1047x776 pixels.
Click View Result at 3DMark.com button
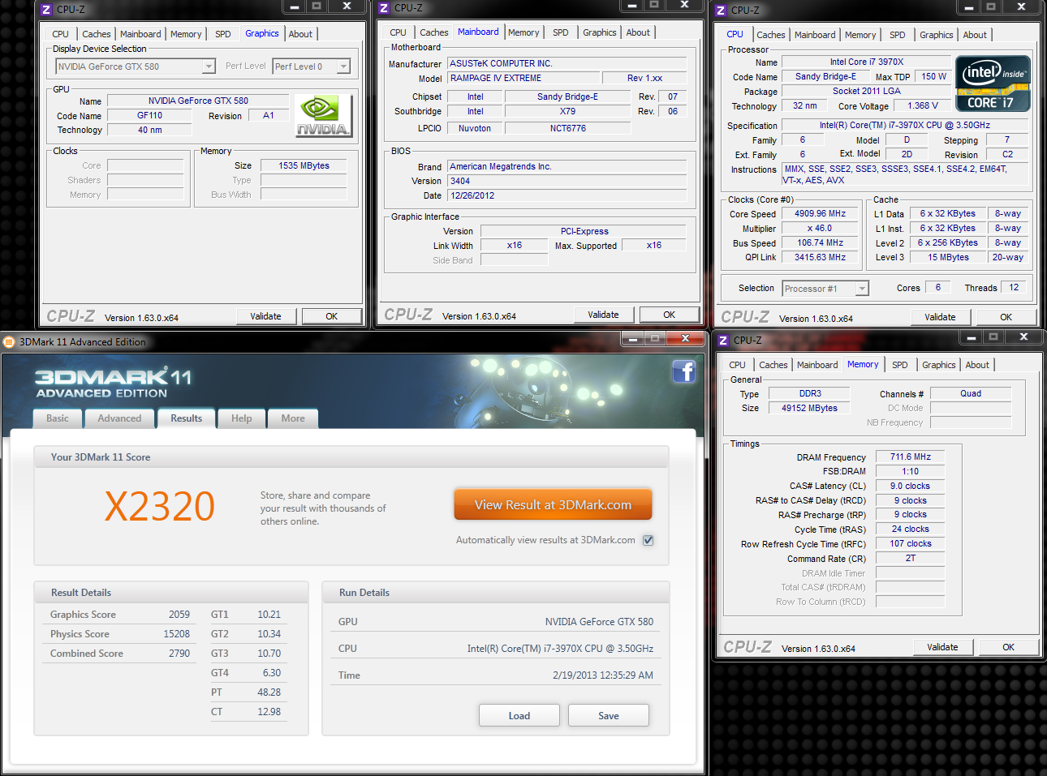tap(553, 504)
